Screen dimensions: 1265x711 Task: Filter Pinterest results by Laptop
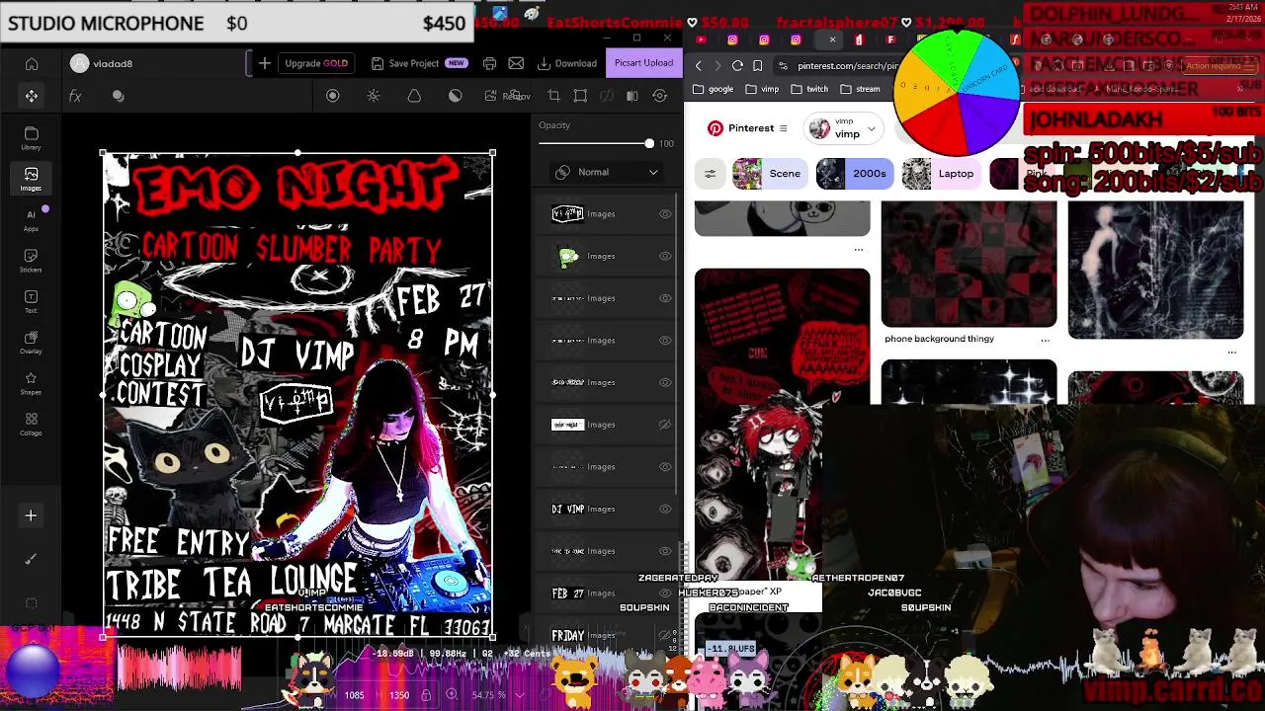point(941,174)
